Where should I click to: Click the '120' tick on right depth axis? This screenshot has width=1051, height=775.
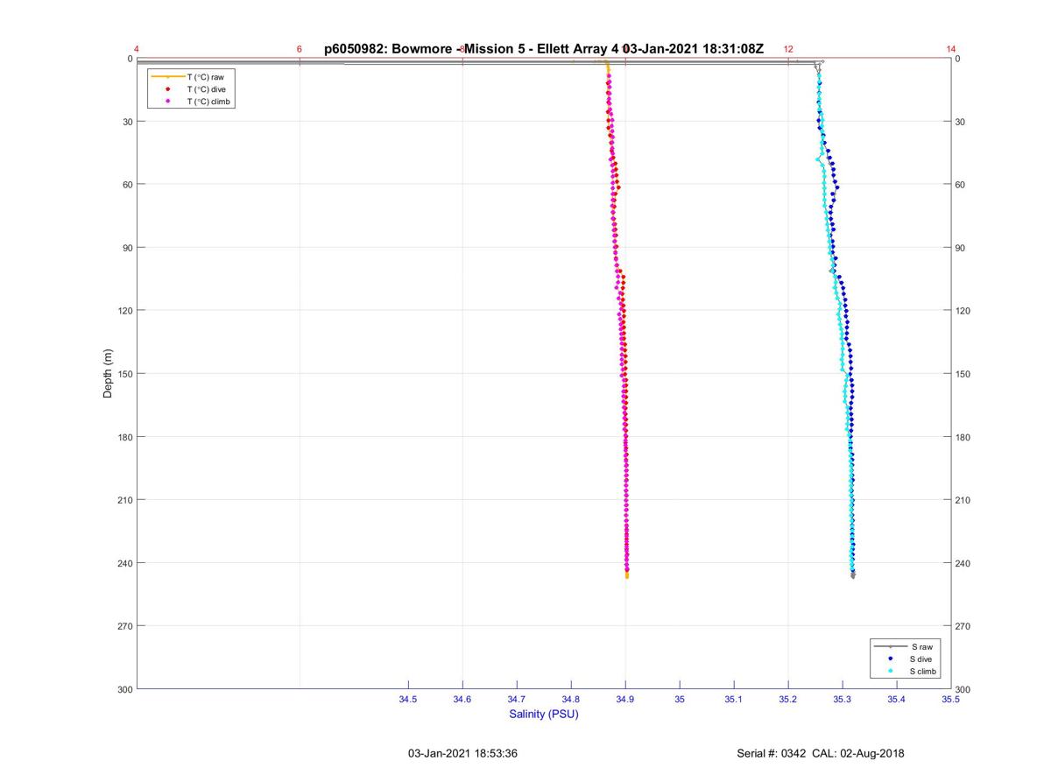[963, 311]
